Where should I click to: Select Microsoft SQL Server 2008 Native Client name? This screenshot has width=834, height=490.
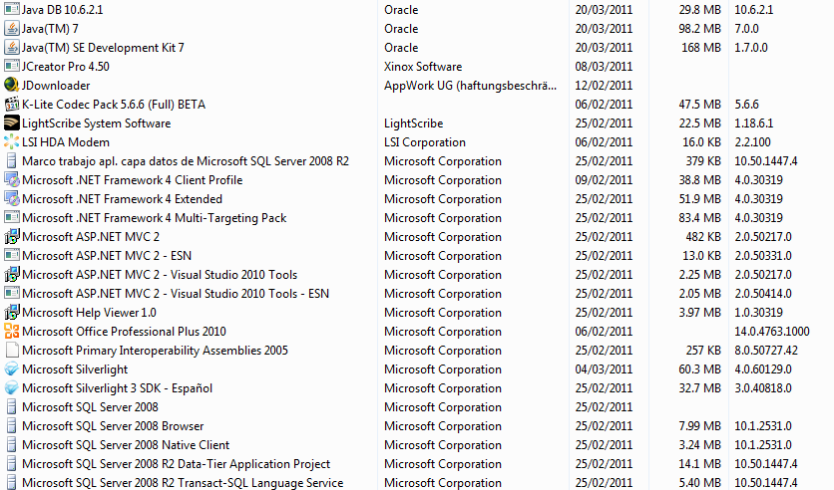pos(126,445)
